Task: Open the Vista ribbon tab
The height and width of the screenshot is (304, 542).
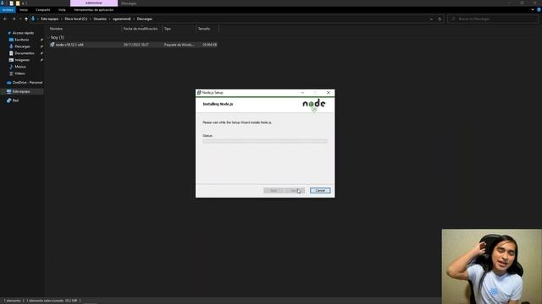Action: tap(62, 10)
